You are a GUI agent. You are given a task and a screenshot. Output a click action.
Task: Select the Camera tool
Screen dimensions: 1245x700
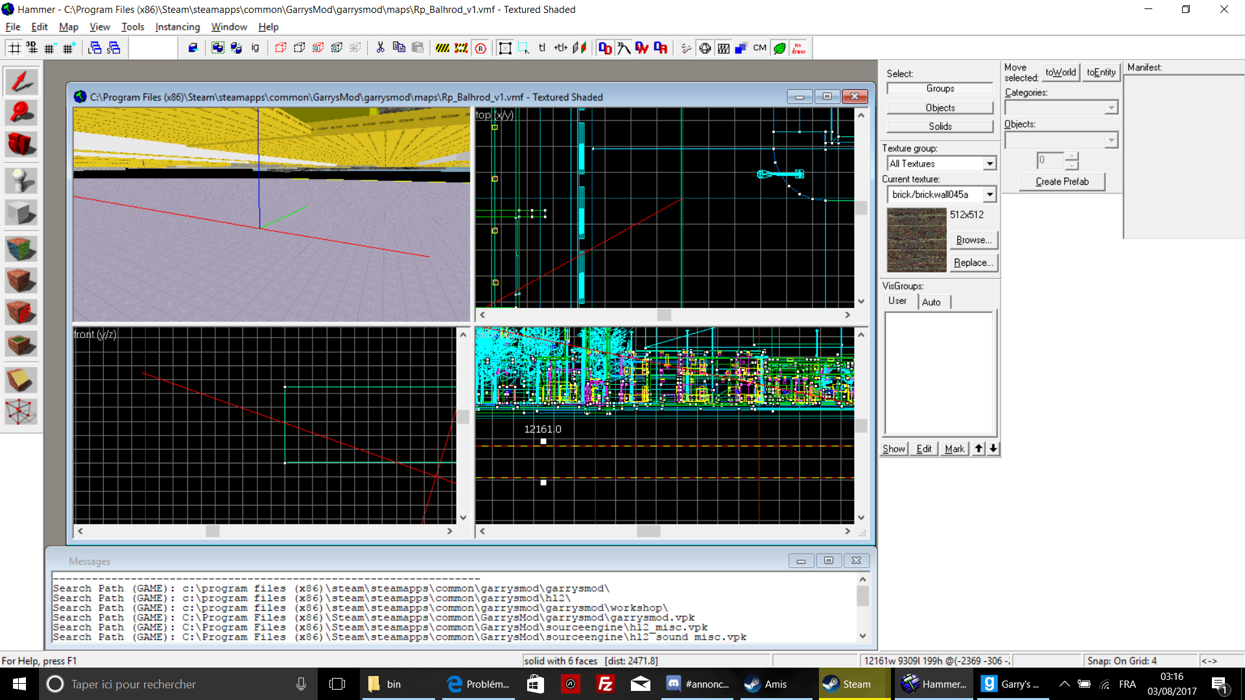click(x=21, y=145)
